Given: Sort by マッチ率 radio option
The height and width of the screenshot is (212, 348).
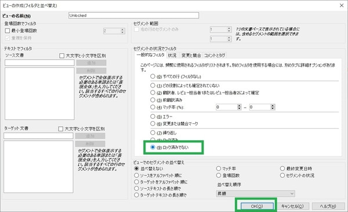Looking at the screenshot, I should pos(219,169).
